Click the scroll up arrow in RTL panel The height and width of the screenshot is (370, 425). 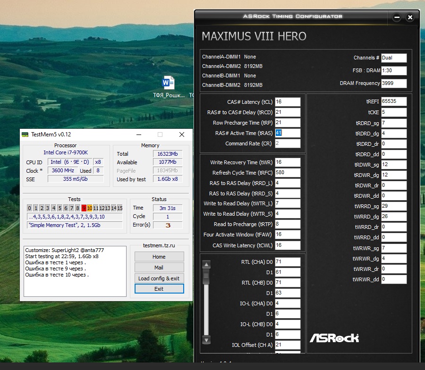tap(206, 265)
